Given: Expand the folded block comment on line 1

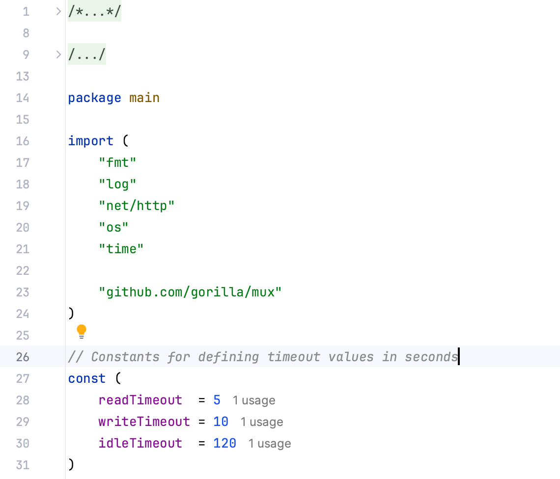Looking at the screenshot, I should click(58, 11).
